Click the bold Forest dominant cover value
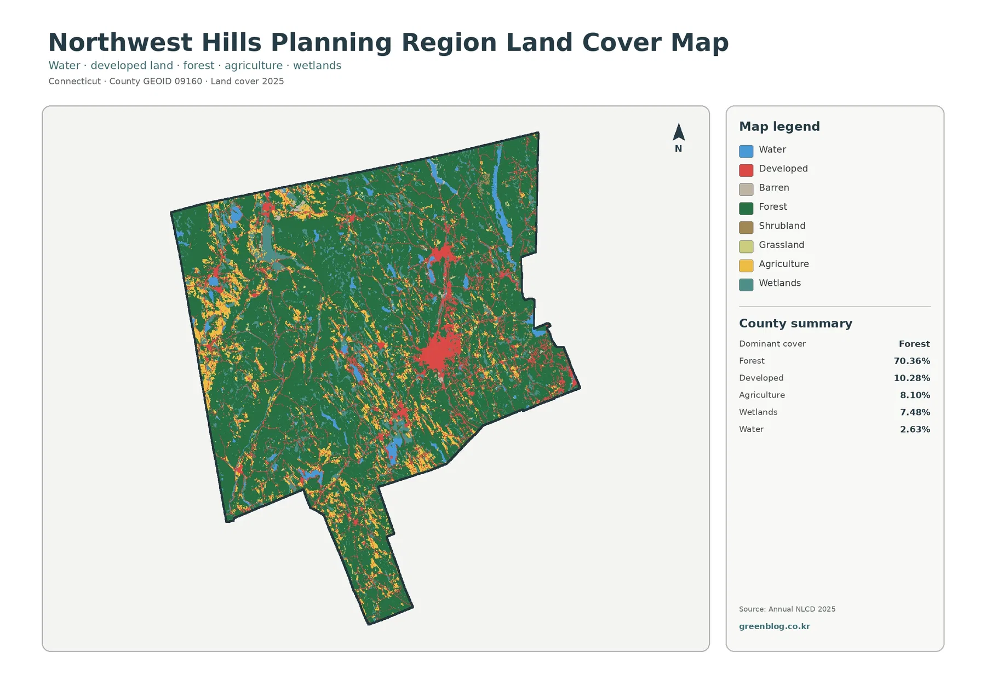This screenshot has height=697, width=986. pos(914,344)
